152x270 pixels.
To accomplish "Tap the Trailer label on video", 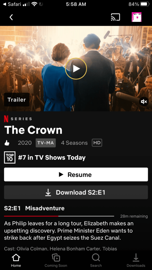I will pyautogui.click(x=17, y=99).
